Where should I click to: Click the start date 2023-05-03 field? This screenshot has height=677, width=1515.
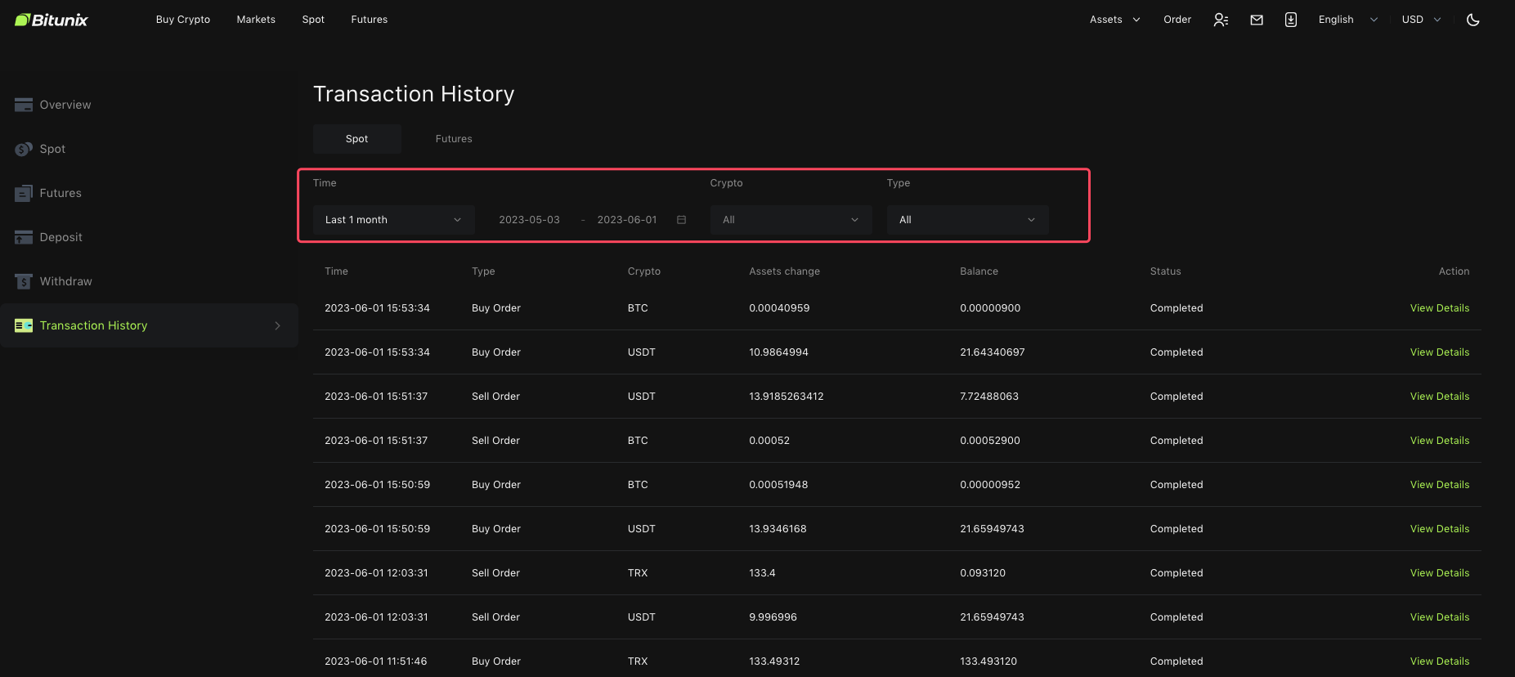(529, 220)
